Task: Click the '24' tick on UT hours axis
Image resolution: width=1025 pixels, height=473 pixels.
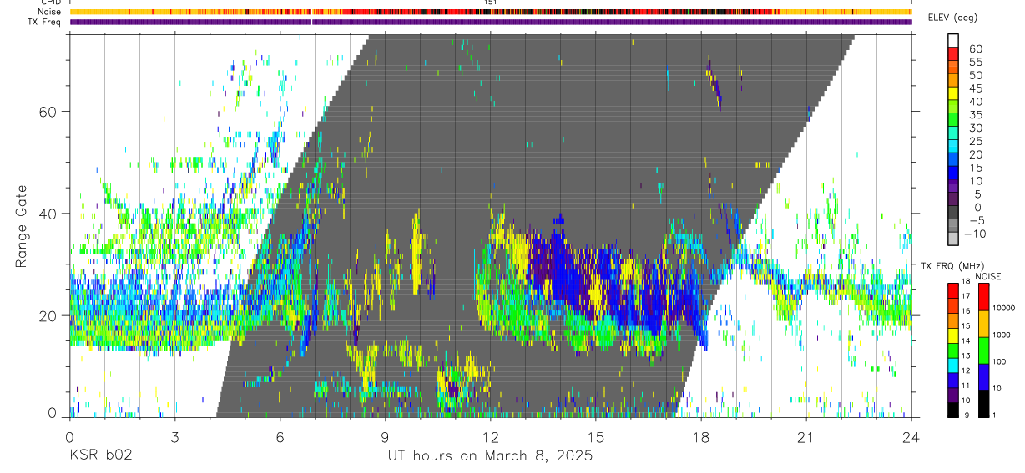Action: point(911,437)
